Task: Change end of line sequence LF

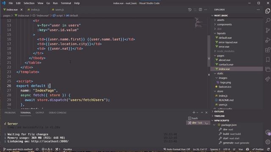Action: [234, 149]
